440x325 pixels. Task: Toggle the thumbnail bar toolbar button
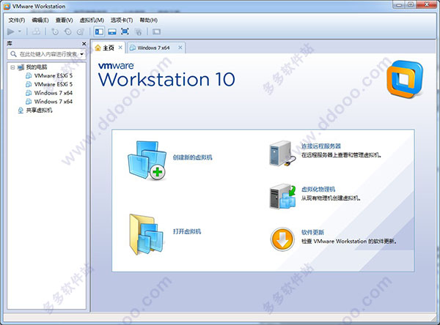coord(111,31)
